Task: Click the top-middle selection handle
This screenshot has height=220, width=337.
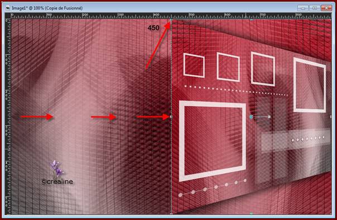Action: pos(251,19)
